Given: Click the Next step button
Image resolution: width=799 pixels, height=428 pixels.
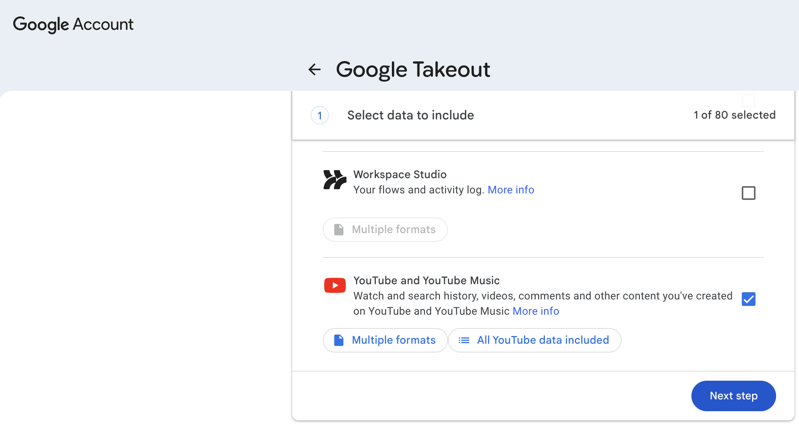Looking at the screenshot, I should coord(733,396).
